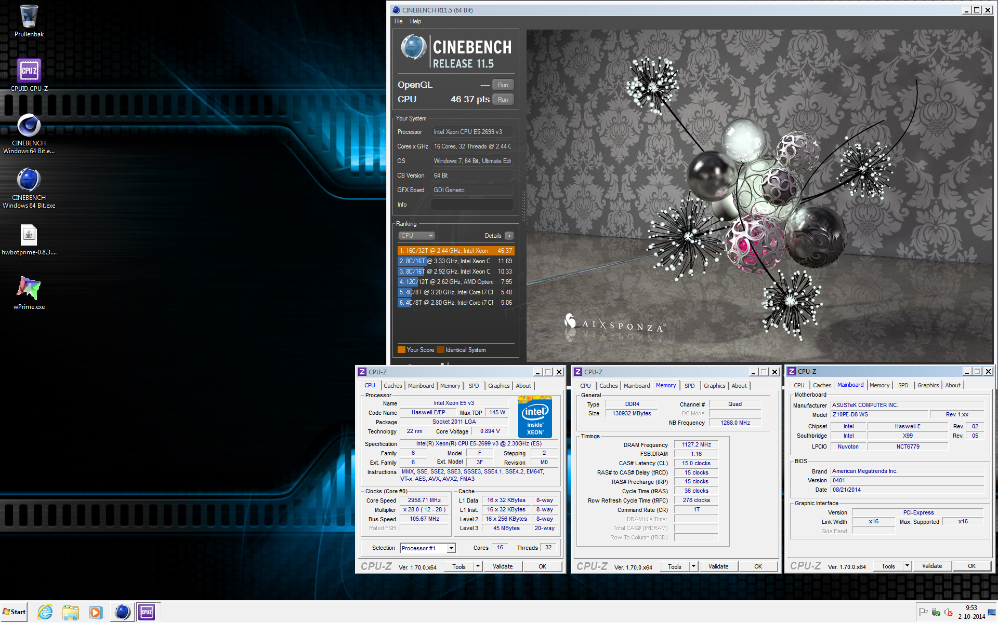The width and height of the screenshot is (998, 623).
Task: Click the CPU-Z Z icon in the Mainboard window title bar
Action: coord(791,371)
